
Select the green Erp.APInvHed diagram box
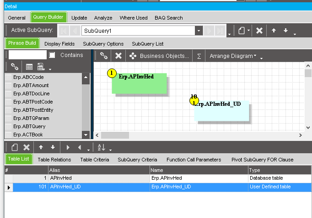[139, 83]
